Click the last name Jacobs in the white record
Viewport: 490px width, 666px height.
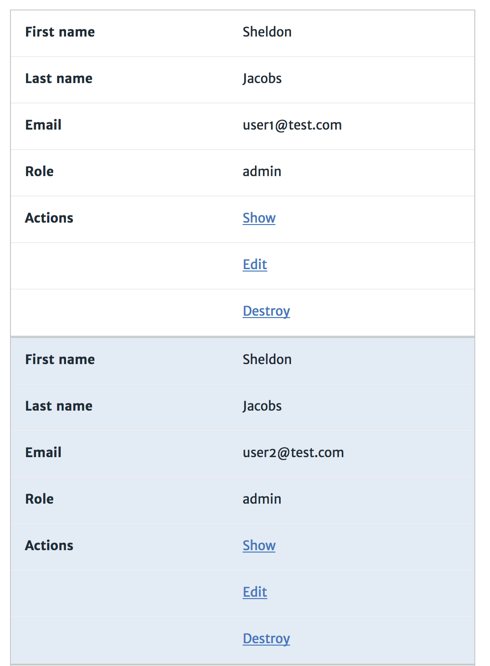click(262, 78)
